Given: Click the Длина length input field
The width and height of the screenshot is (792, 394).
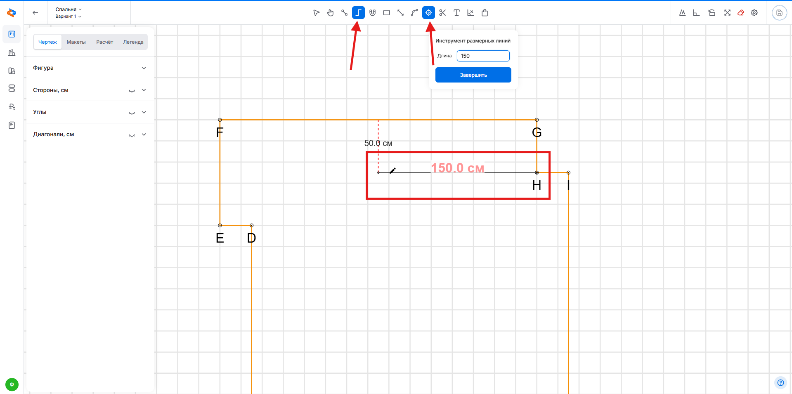Looking at the screenshot, I should click(x=483, y=56).
